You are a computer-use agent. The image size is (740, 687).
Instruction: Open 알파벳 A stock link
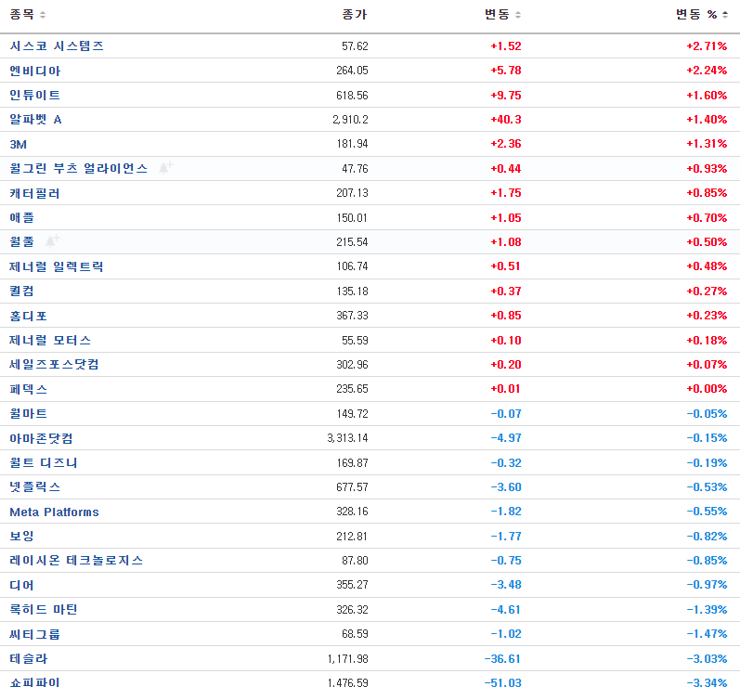[x=36, y=120]
